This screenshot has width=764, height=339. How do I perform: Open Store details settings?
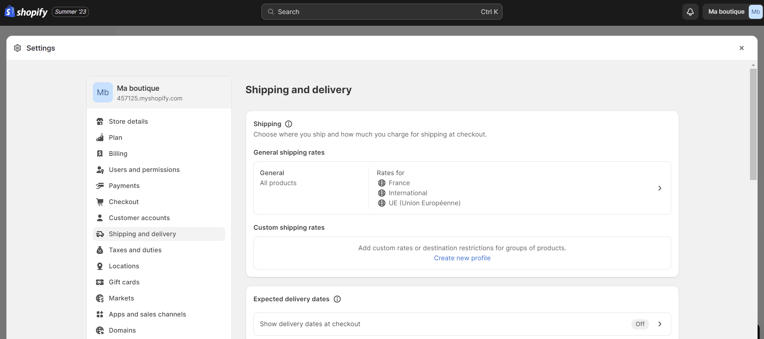click(x=159, y=121)
